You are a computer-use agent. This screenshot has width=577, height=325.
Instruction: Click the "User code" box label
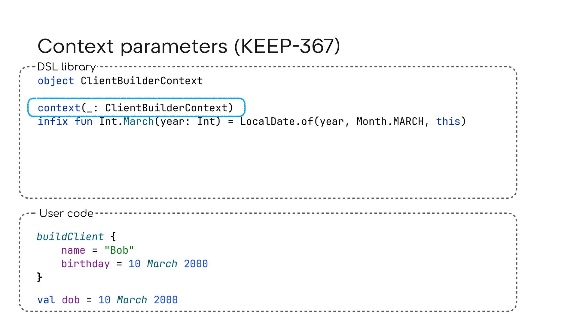[66, 213]
